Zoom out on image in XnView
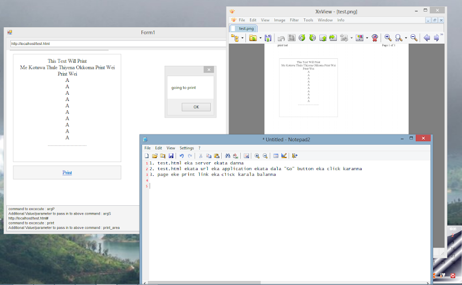The image size is (462, 285). [413, 37]
